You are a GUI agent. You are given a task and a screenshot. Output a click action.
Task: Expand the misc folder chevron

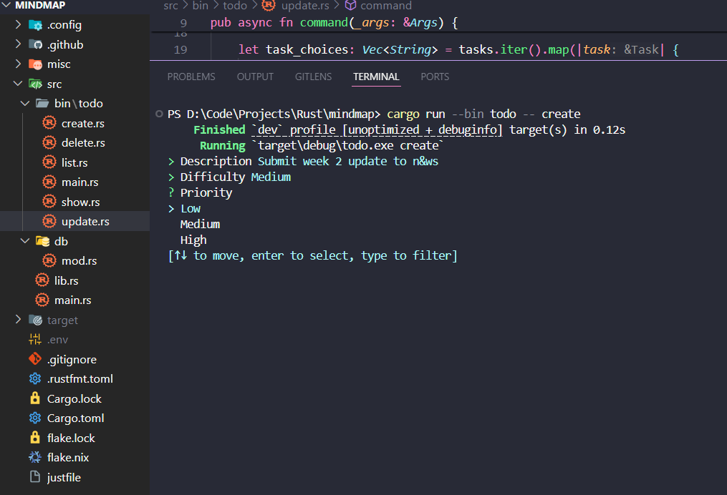18,64
